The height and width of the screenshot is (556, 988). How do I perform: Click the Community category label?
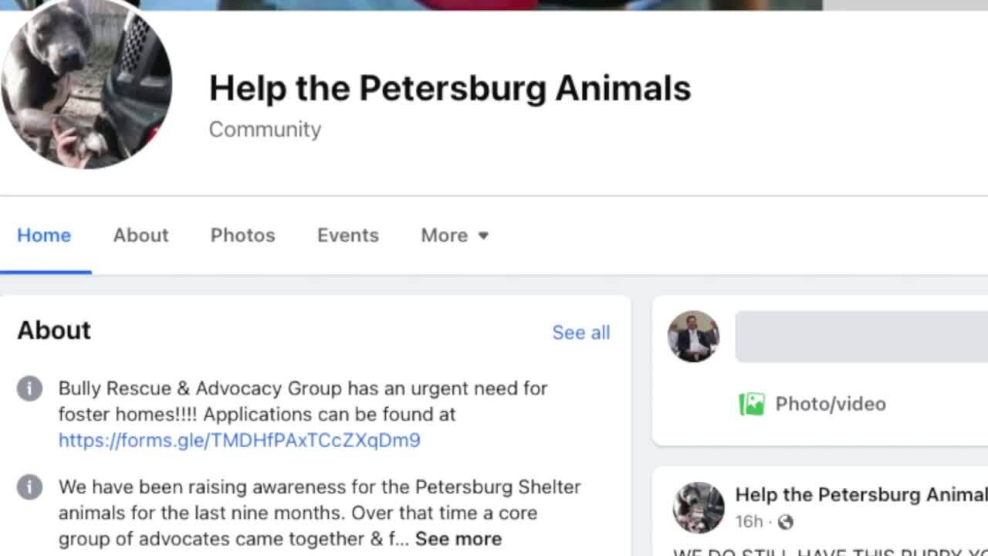[265, 129]
